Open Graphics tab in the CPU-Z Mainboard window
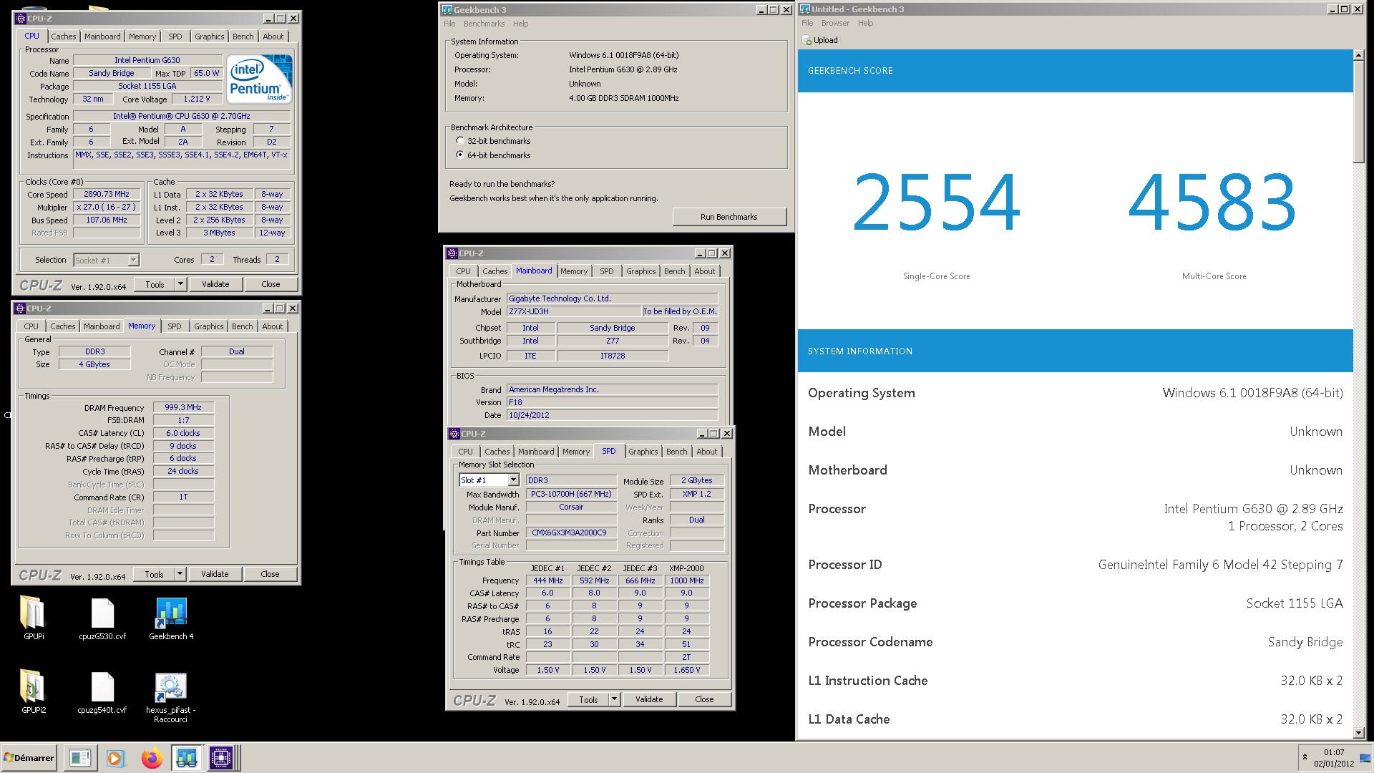This screenshot has width=1374, height=773. pos(640,271)
